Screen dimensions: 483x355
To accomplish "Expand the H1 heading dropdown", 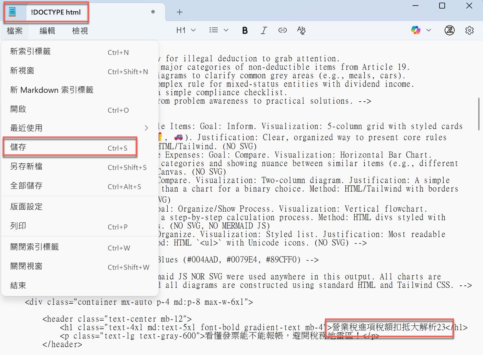I will pos(186,30).
